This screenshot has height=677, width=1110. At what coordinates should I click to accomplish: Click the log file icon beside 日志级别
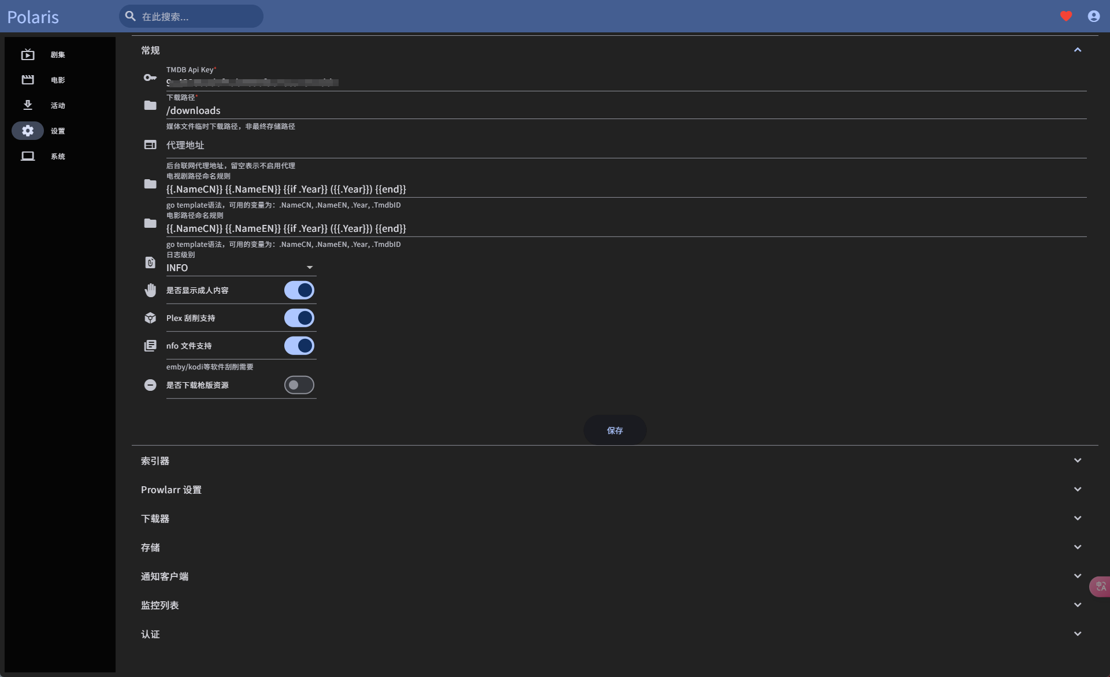click(x=150, y=262)
